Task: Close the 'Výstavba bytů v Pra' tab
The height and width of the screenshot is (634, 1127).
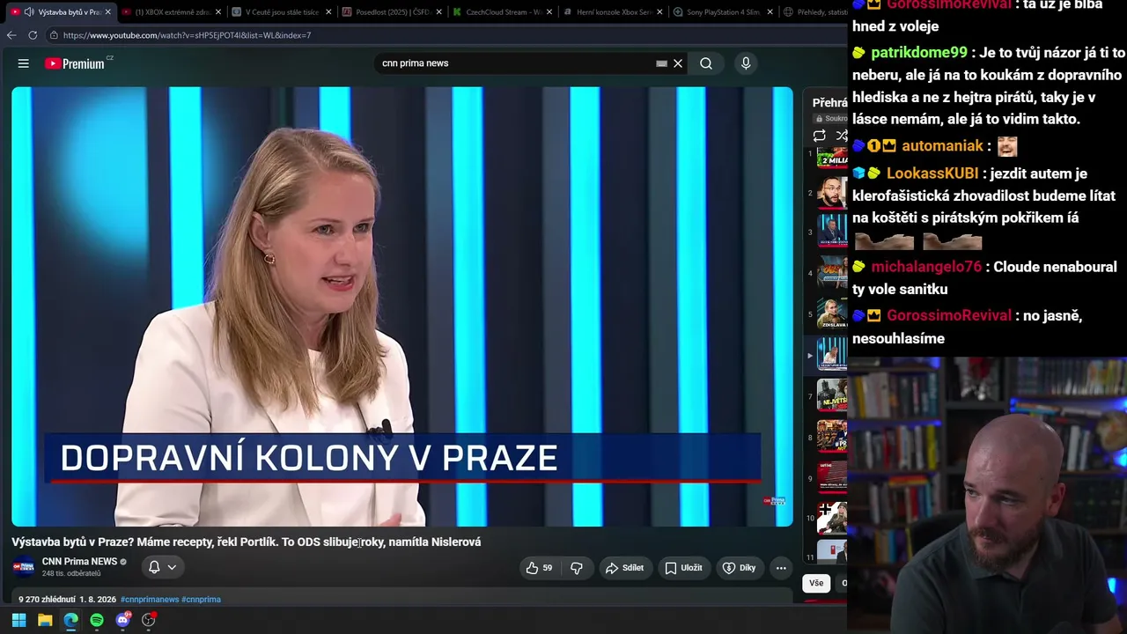Action: point(107,12)
